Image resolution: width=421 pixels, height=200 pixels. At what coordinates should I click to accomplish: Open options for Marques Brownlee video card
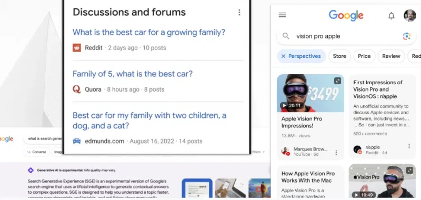[336, 153]
